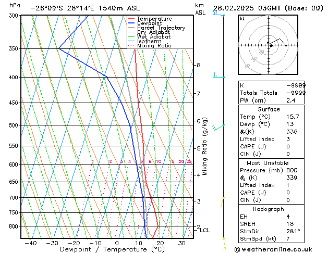This screenshot has width=328, height=253.
Task: Click the weatheronline.co.uk copyright link
Action: click(x=273, y=249)
